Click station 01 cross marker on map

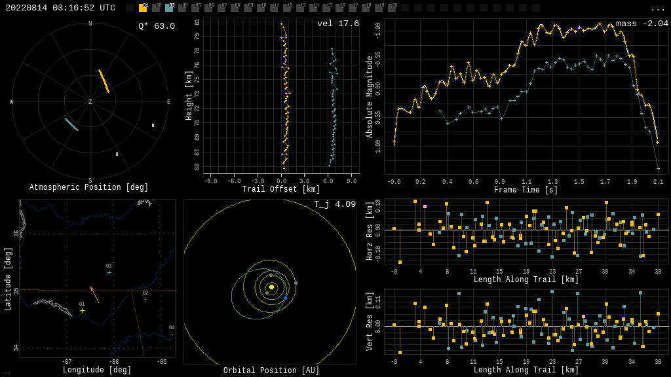pos(82,310)
